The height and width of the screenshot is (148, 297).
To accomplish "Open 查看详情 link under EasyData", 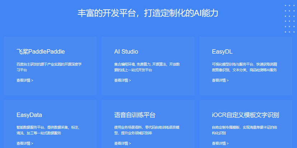I will [25, 143].
